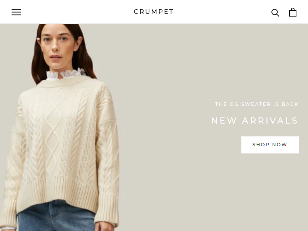Click the SHOP NOW button

(270, 145)
